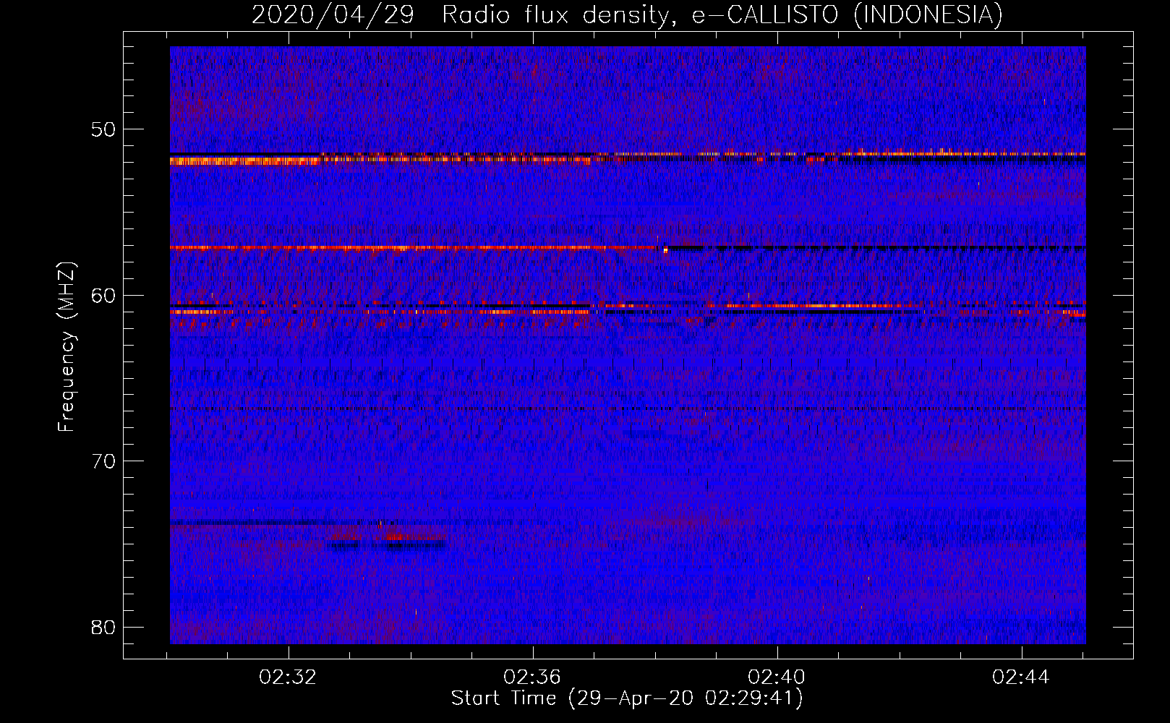Click the 02:40 time tick label
Viewport: 1170px width, 723px height.
[777, 677]
